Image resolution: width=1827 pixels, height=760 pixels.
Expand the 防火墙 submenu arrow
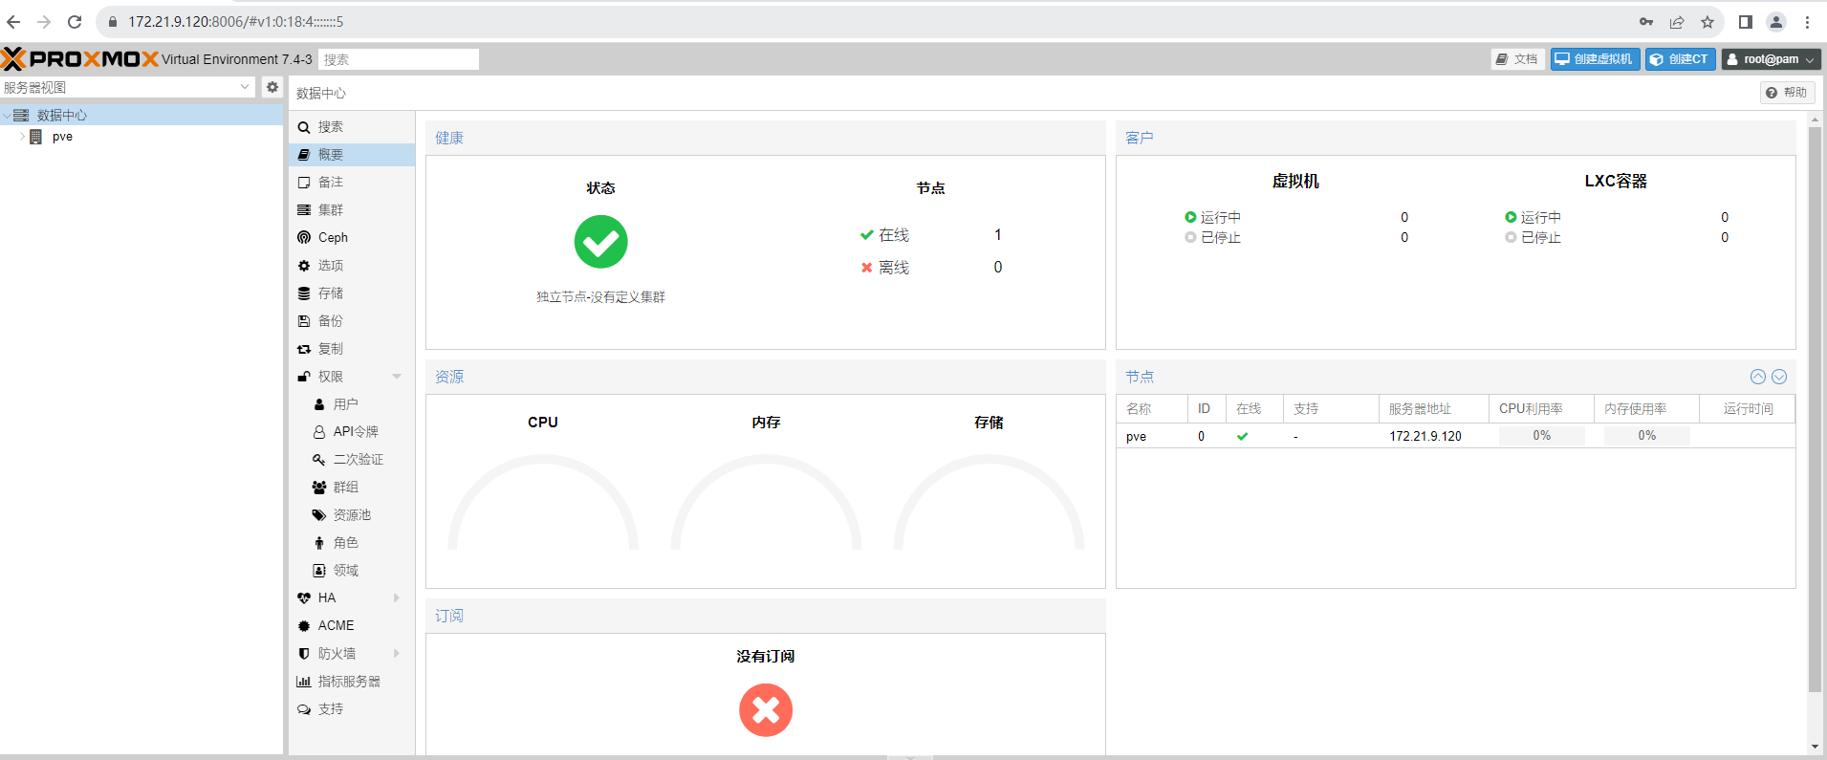[397, 654]
